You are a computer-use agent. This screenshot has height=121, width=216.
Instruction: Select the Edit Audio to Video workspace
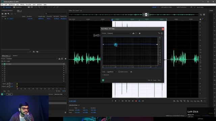point(166,7)
